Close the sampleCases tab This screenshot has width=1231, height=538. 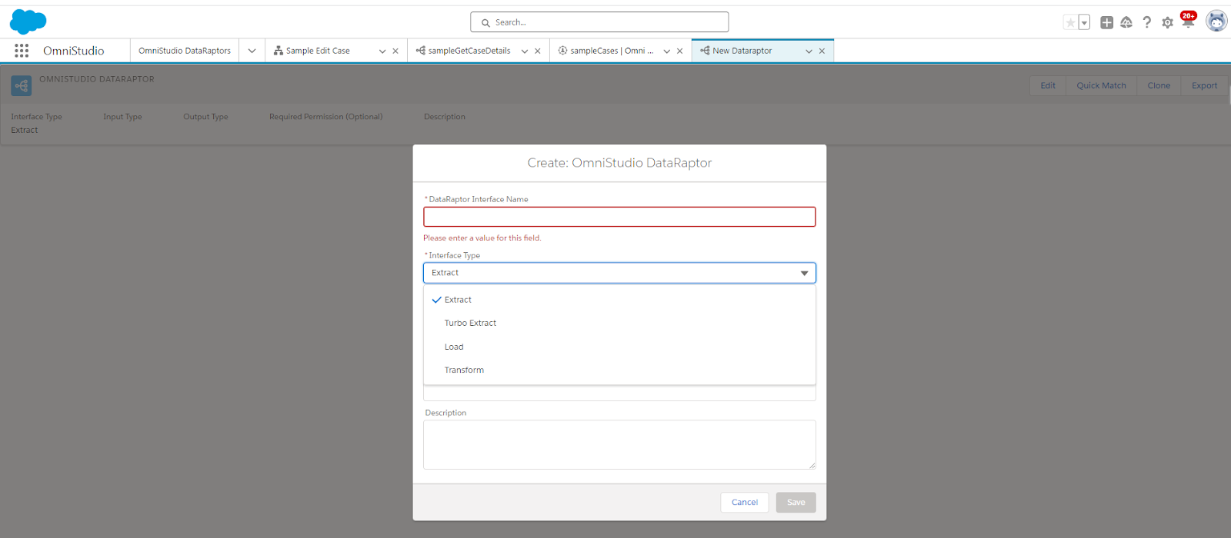pyautogui.click(x=680, y=51)
